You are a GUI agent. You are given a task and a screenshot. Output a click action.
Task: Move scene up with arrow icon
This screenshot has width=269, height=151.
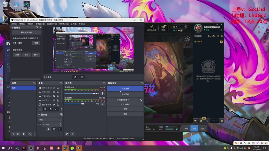[30, 134]
